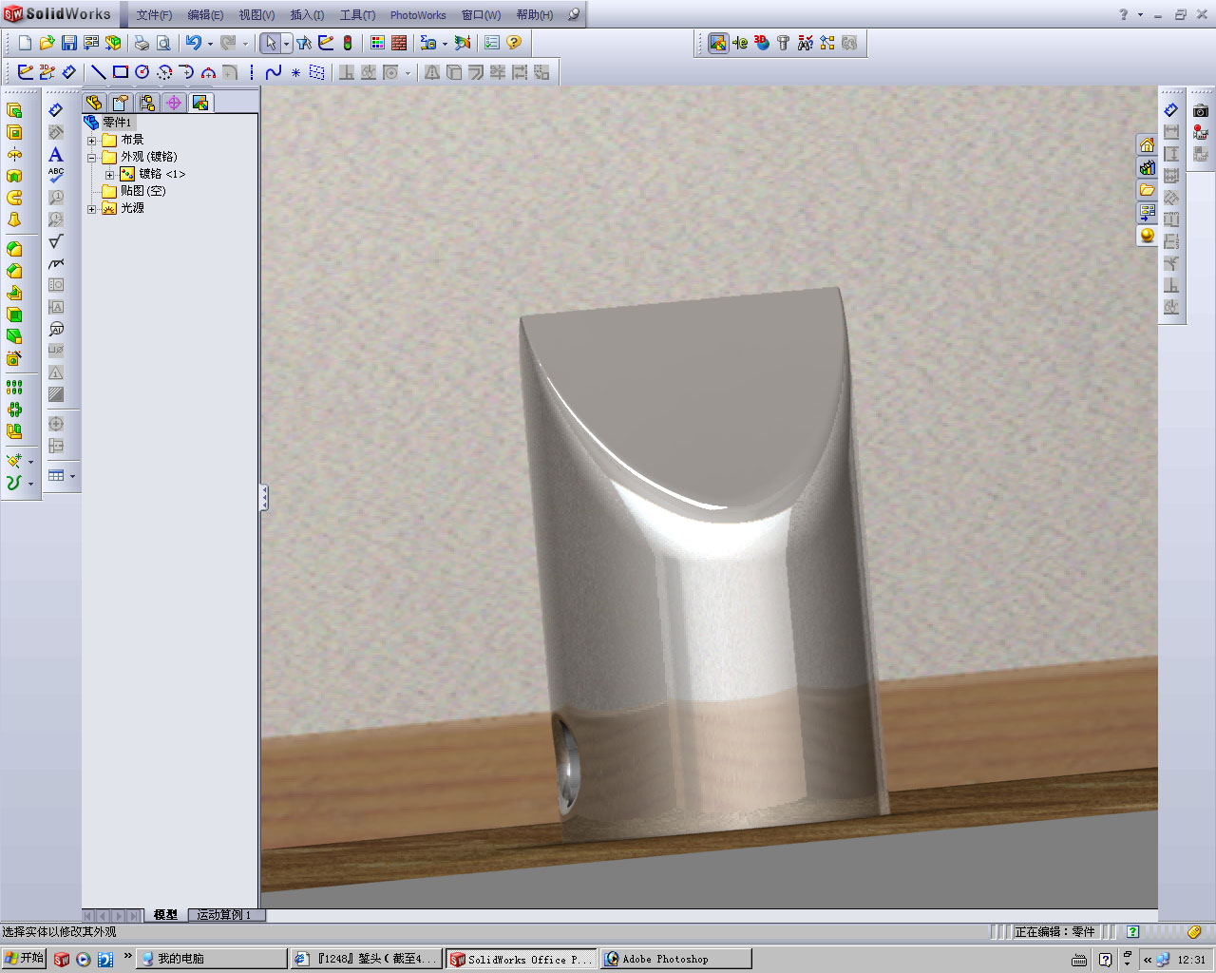Open the 编辑(E) menu

205,15
